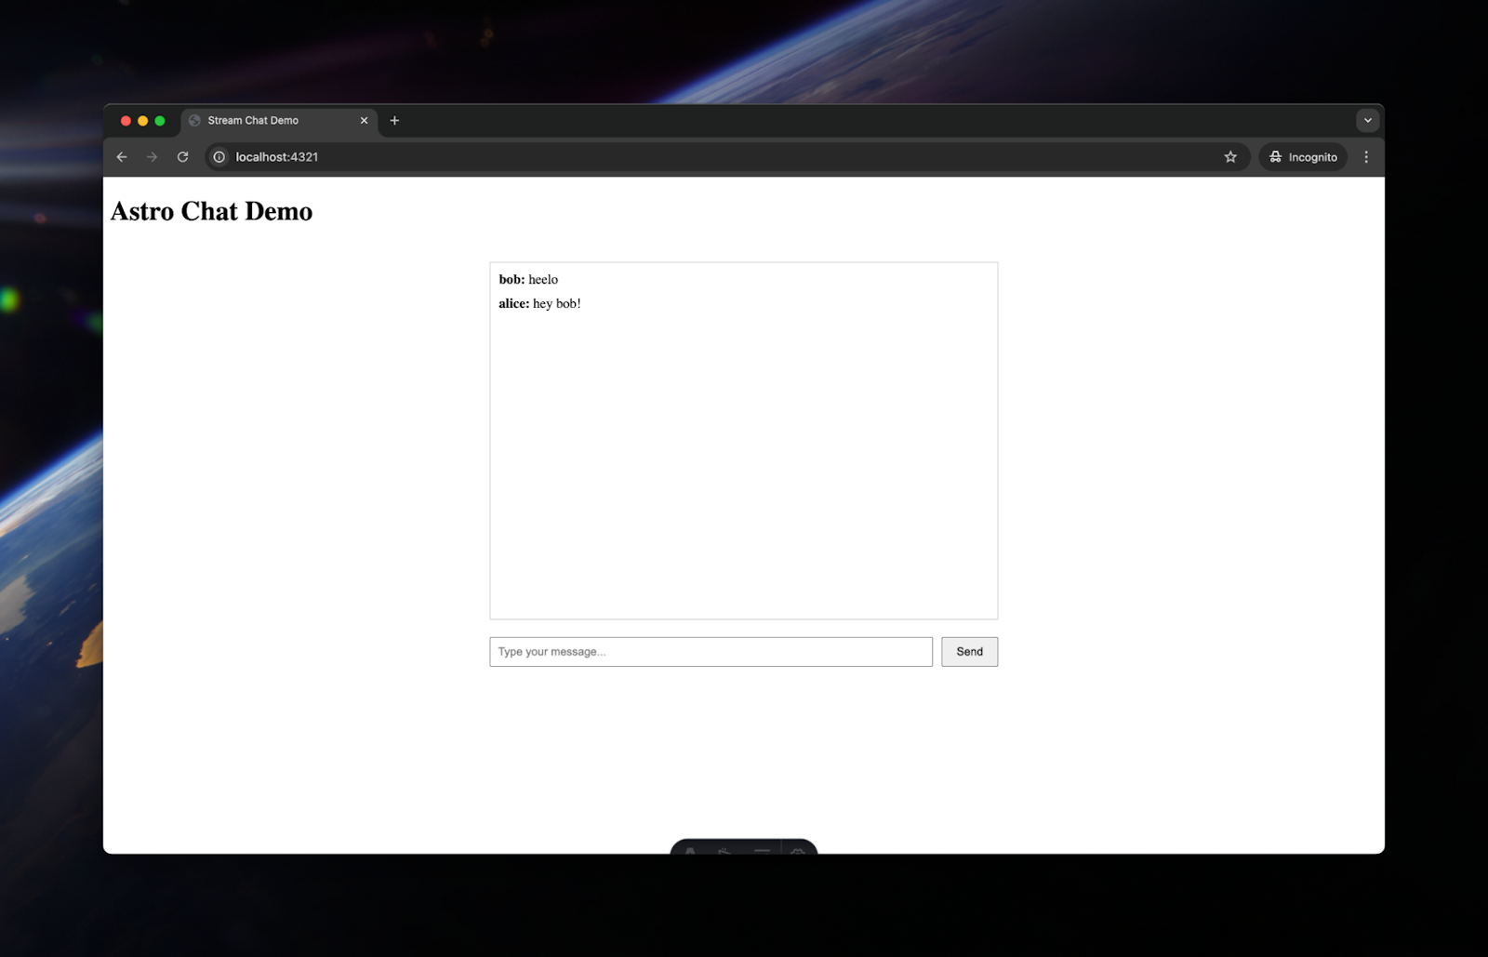This screenshot has height=957, width=1488.
Task: Close the Stream Chat Demo tab
Action: (x=364, y=120)
